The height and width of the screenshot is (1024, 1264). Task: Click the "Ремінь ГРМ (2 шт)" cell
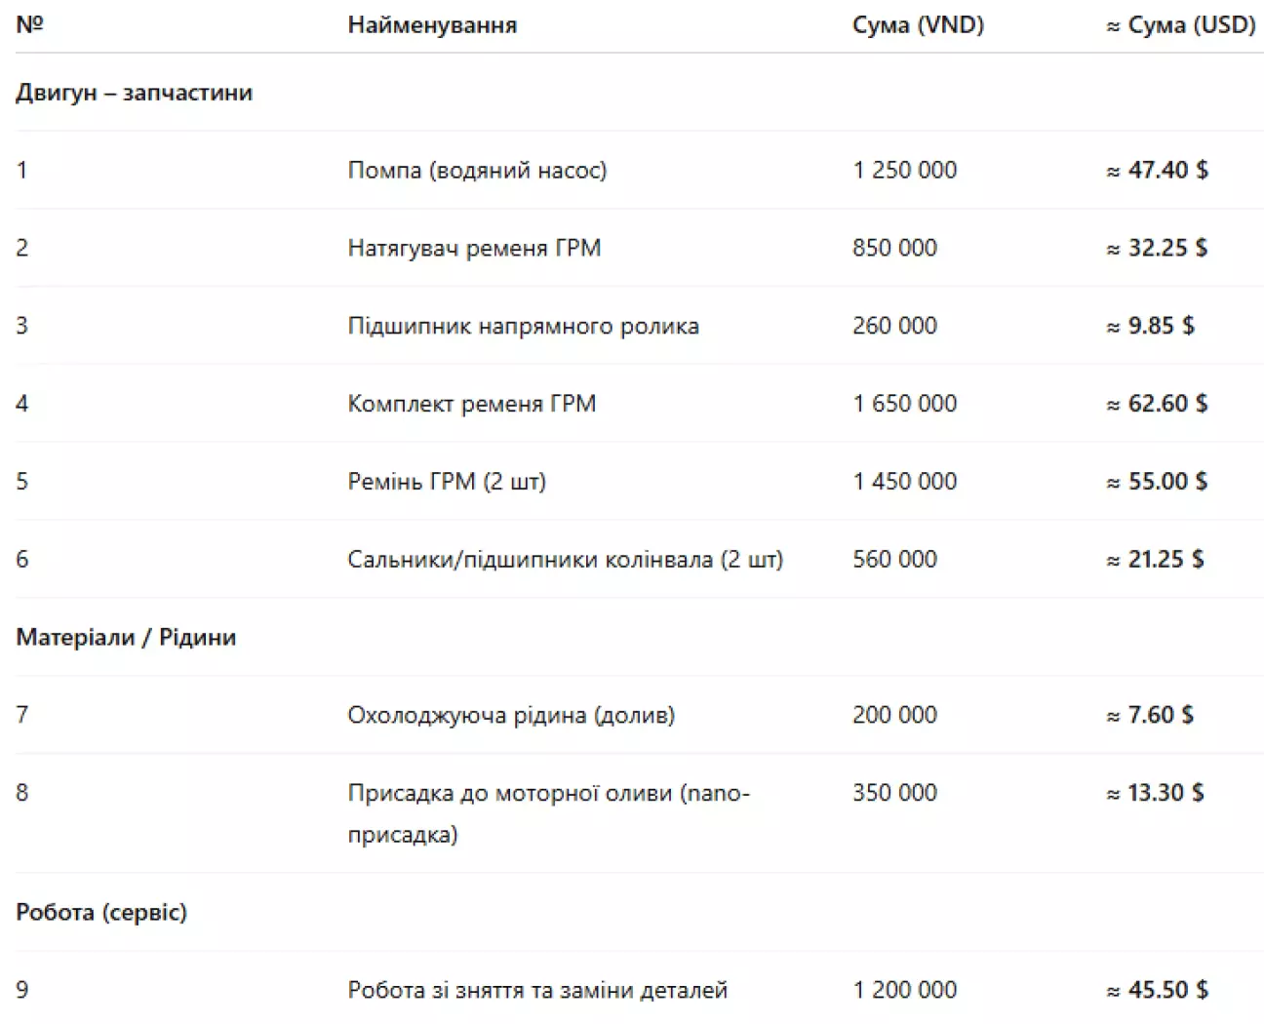coord(447,482)
